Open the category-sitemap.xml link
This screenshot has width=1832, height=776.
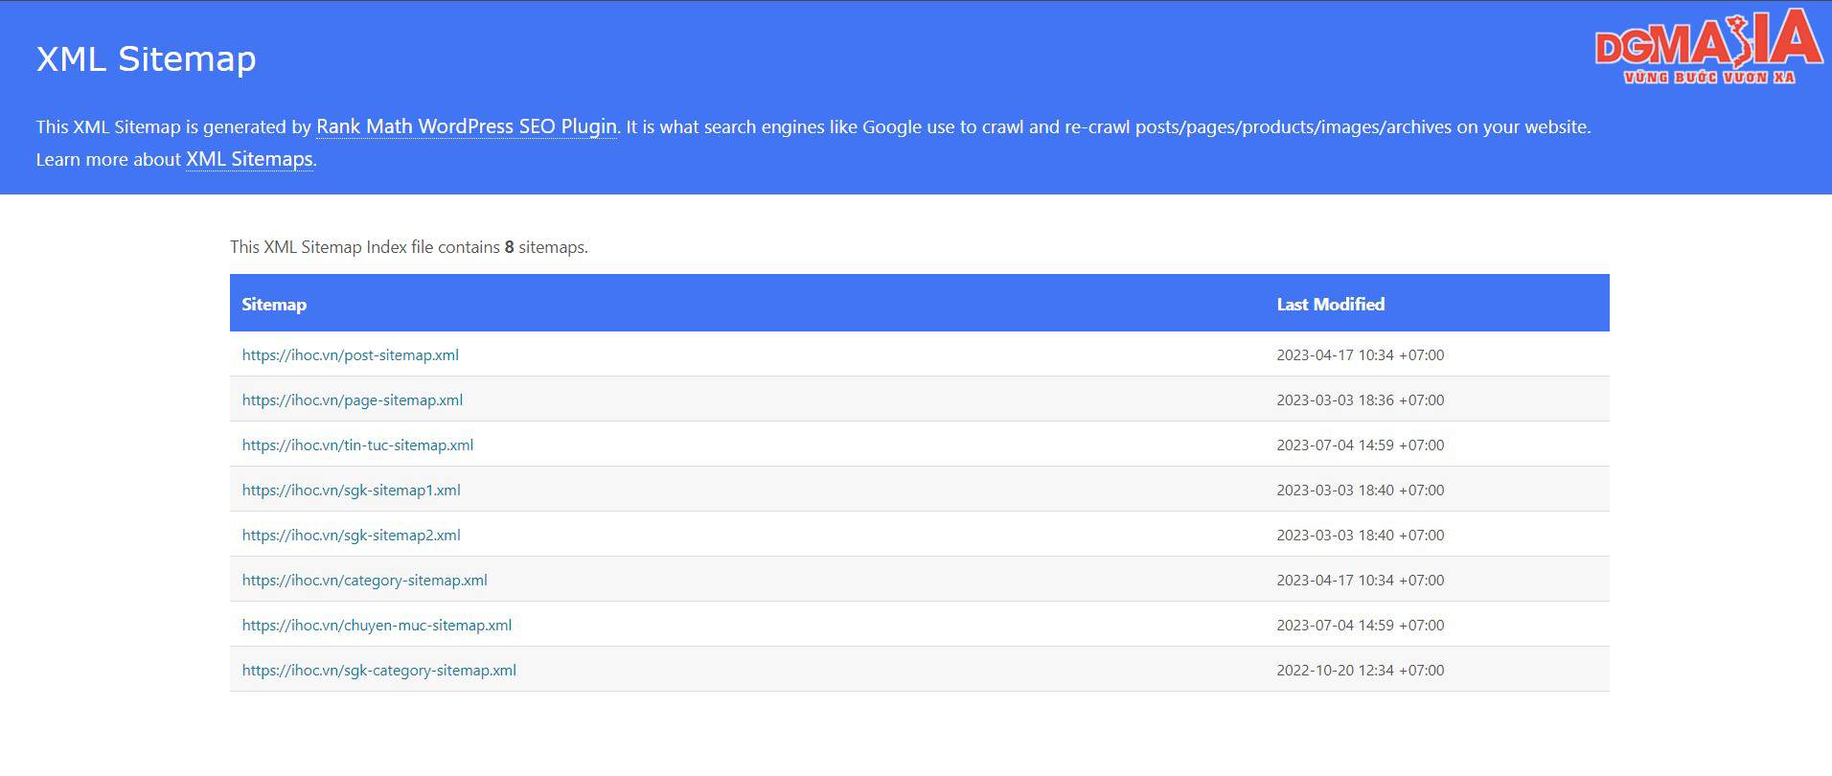pos(365,580)
